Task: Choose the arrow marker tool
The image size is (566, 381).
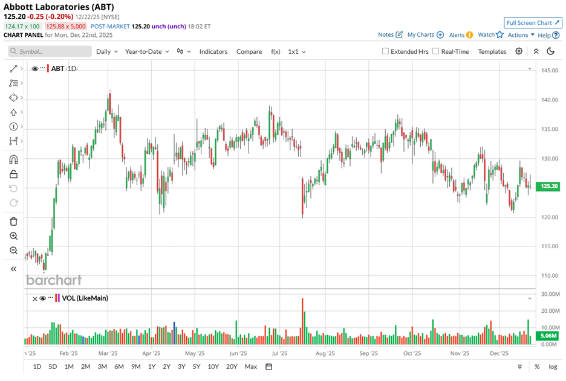Action: [13, 112]
